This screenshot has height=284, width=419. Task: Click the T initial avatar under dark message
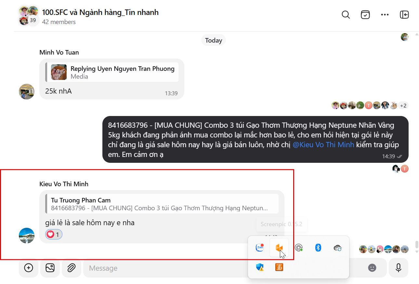coord(404,169)
